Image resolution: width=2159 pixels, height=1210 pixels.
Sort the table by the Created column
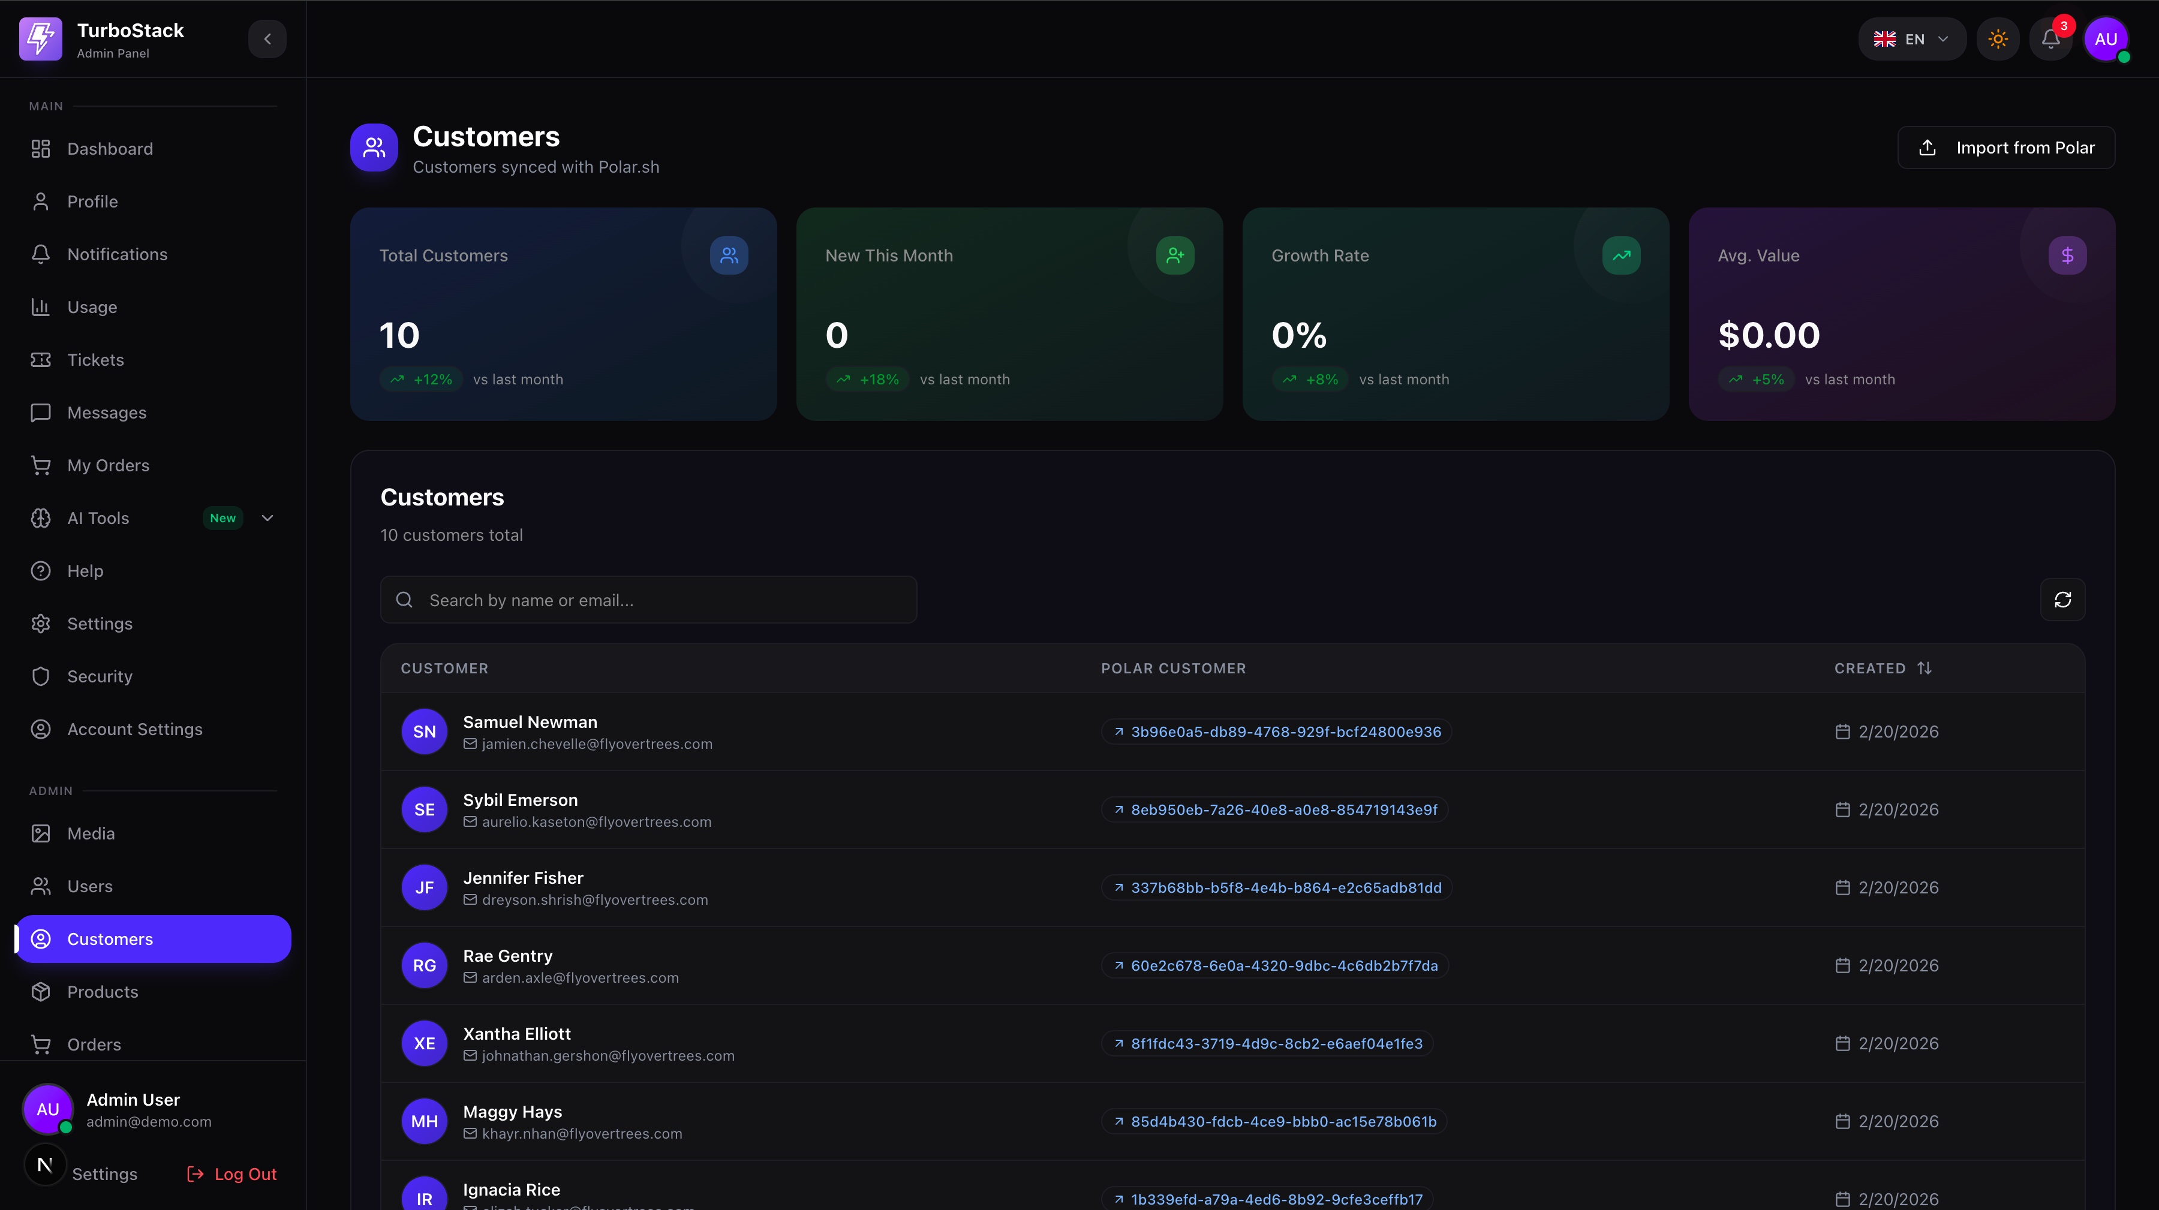point(1883,668)
